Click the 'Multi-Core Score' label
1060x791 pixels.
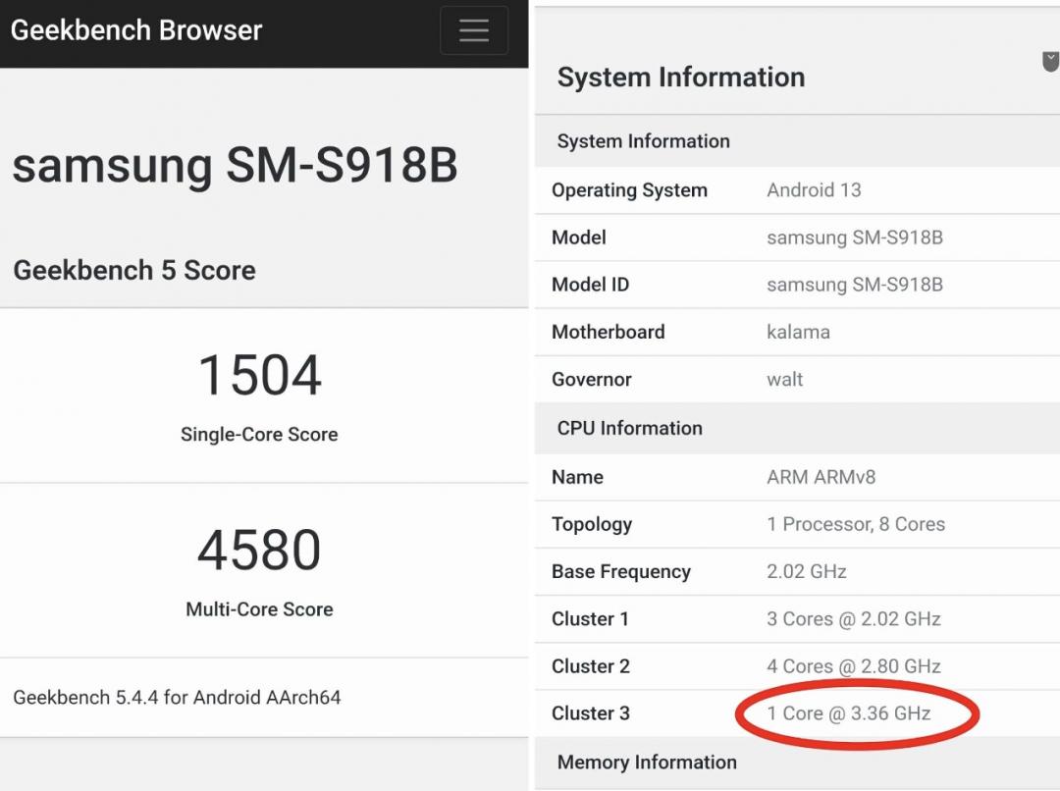259,609
